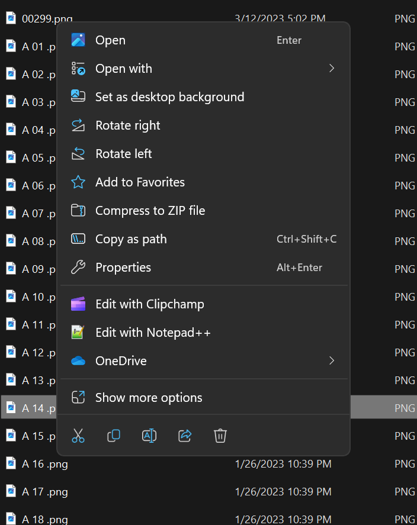Select the Rename icon
The height and width of the screenshot is (525, 417).
(149, 436)
